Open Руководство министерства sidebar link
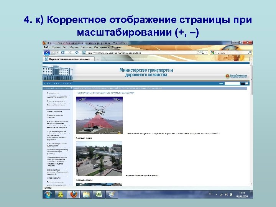Screen dimensions: 276x207 tap(57, 97)
